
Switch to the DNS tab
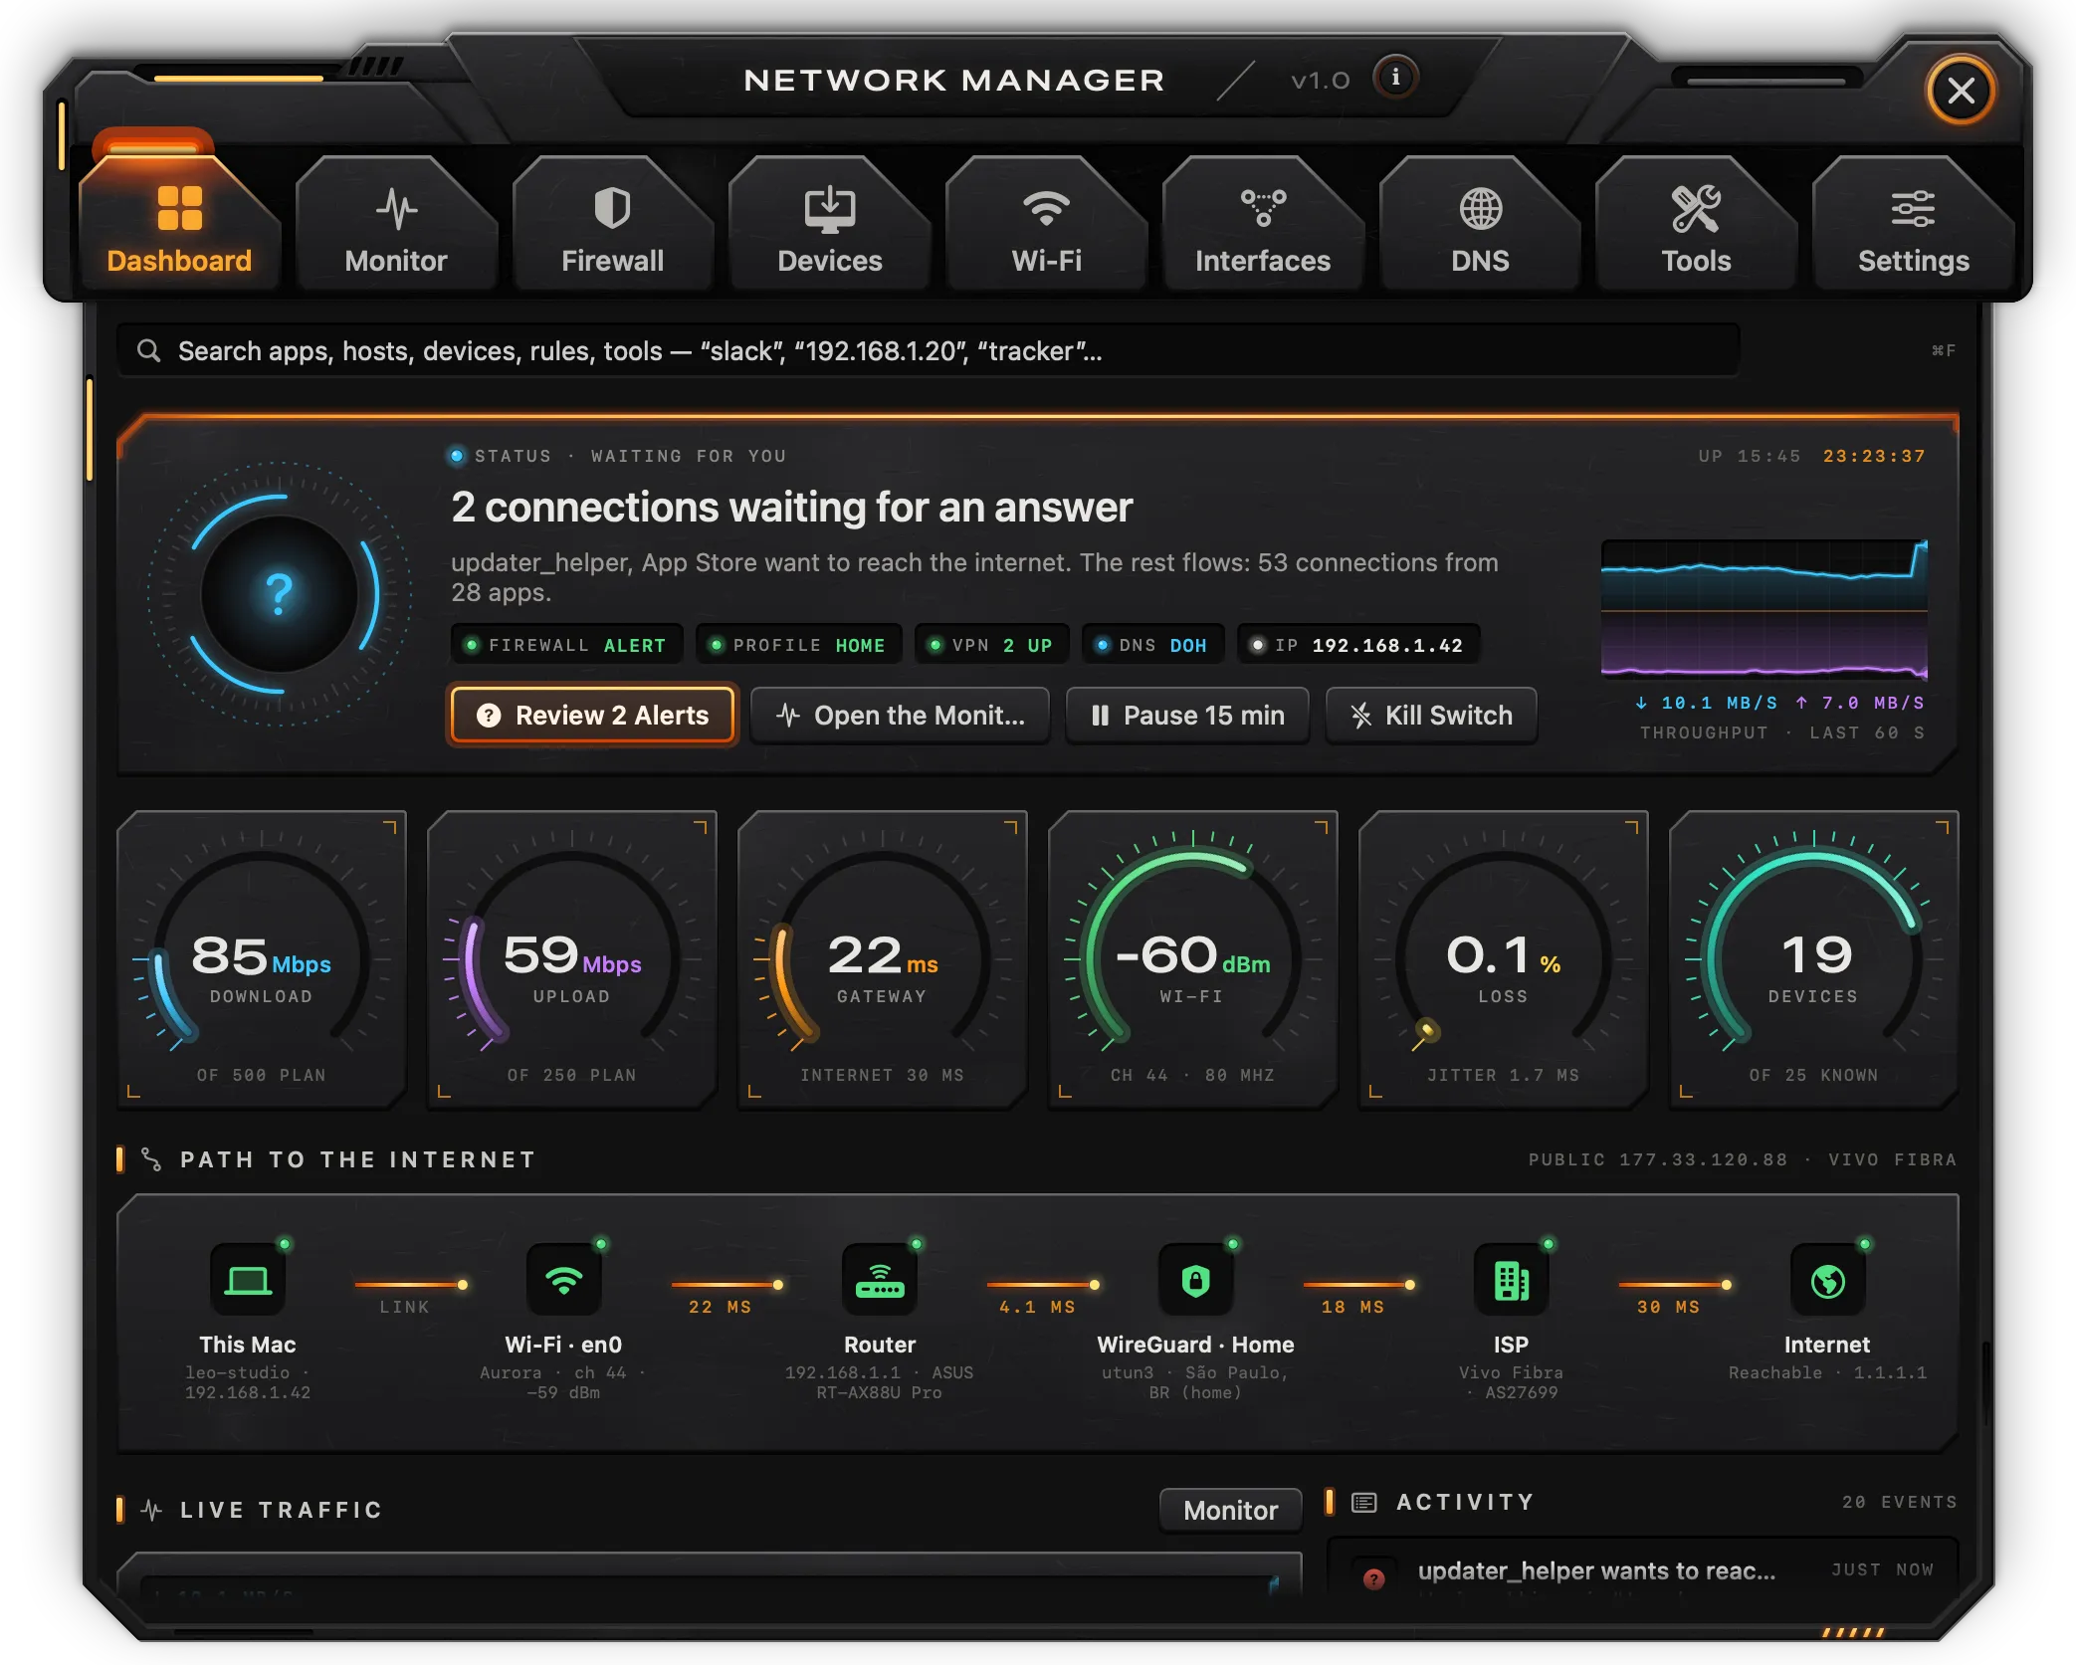point(1480,224)
